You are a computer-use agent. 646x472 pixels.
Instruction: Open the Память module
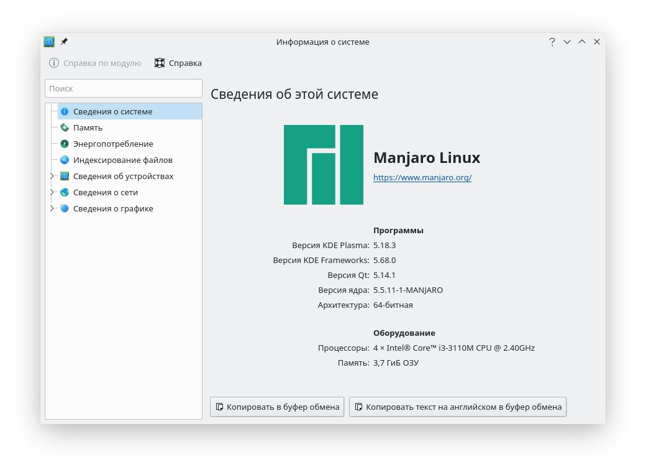pos(130,127)
